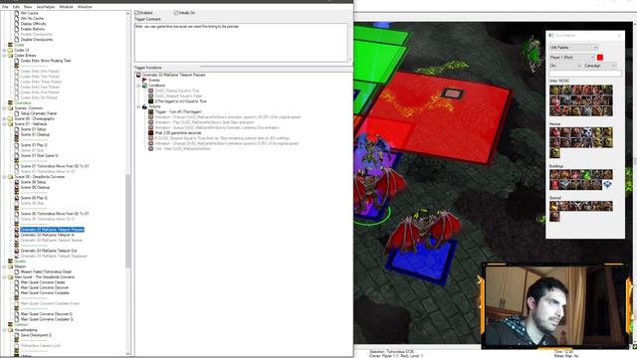Click the Scene 01 Setup trigger icon
The width and height of the screenshot is (637, 358).
(17, 129)
